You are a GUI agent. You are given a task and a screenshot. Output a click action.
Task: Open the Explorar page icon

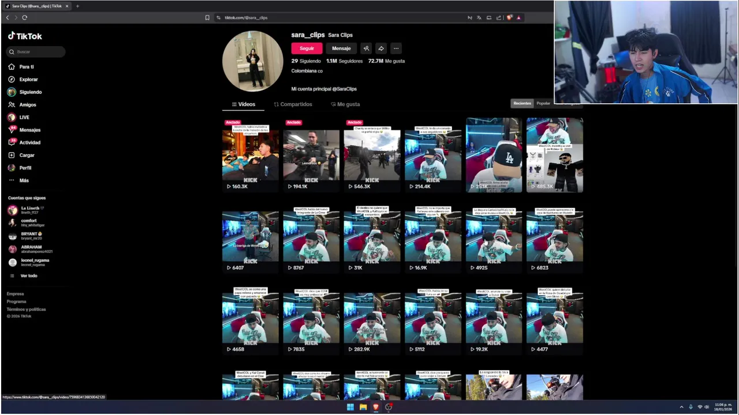(x=11, y=80)
